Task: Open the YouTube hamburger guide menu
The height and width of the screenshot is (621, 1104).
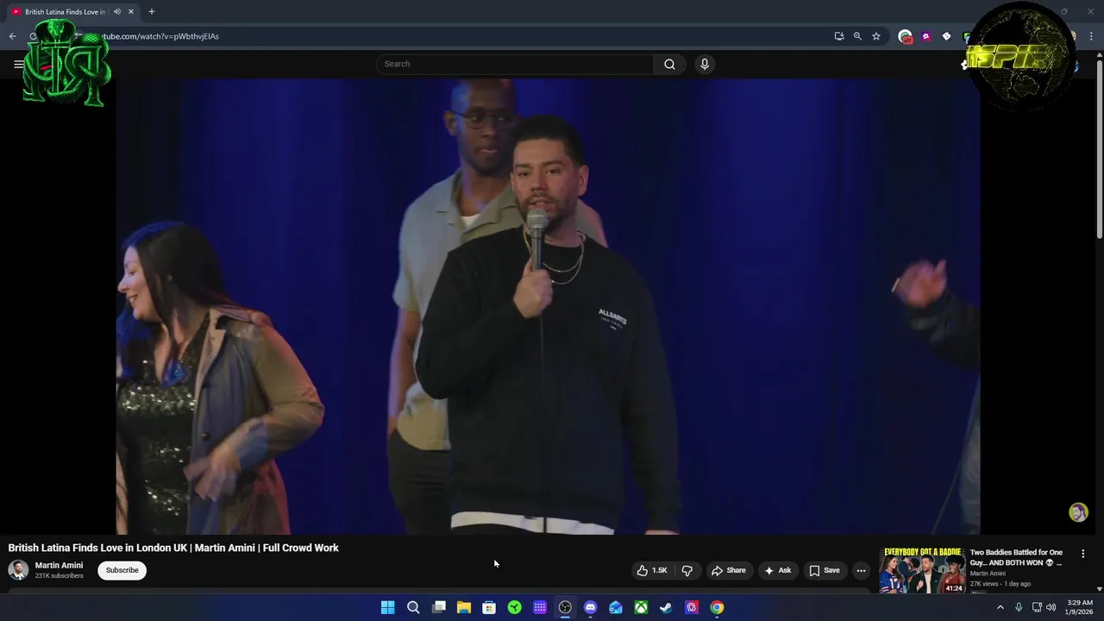Action: click(18, 64)
